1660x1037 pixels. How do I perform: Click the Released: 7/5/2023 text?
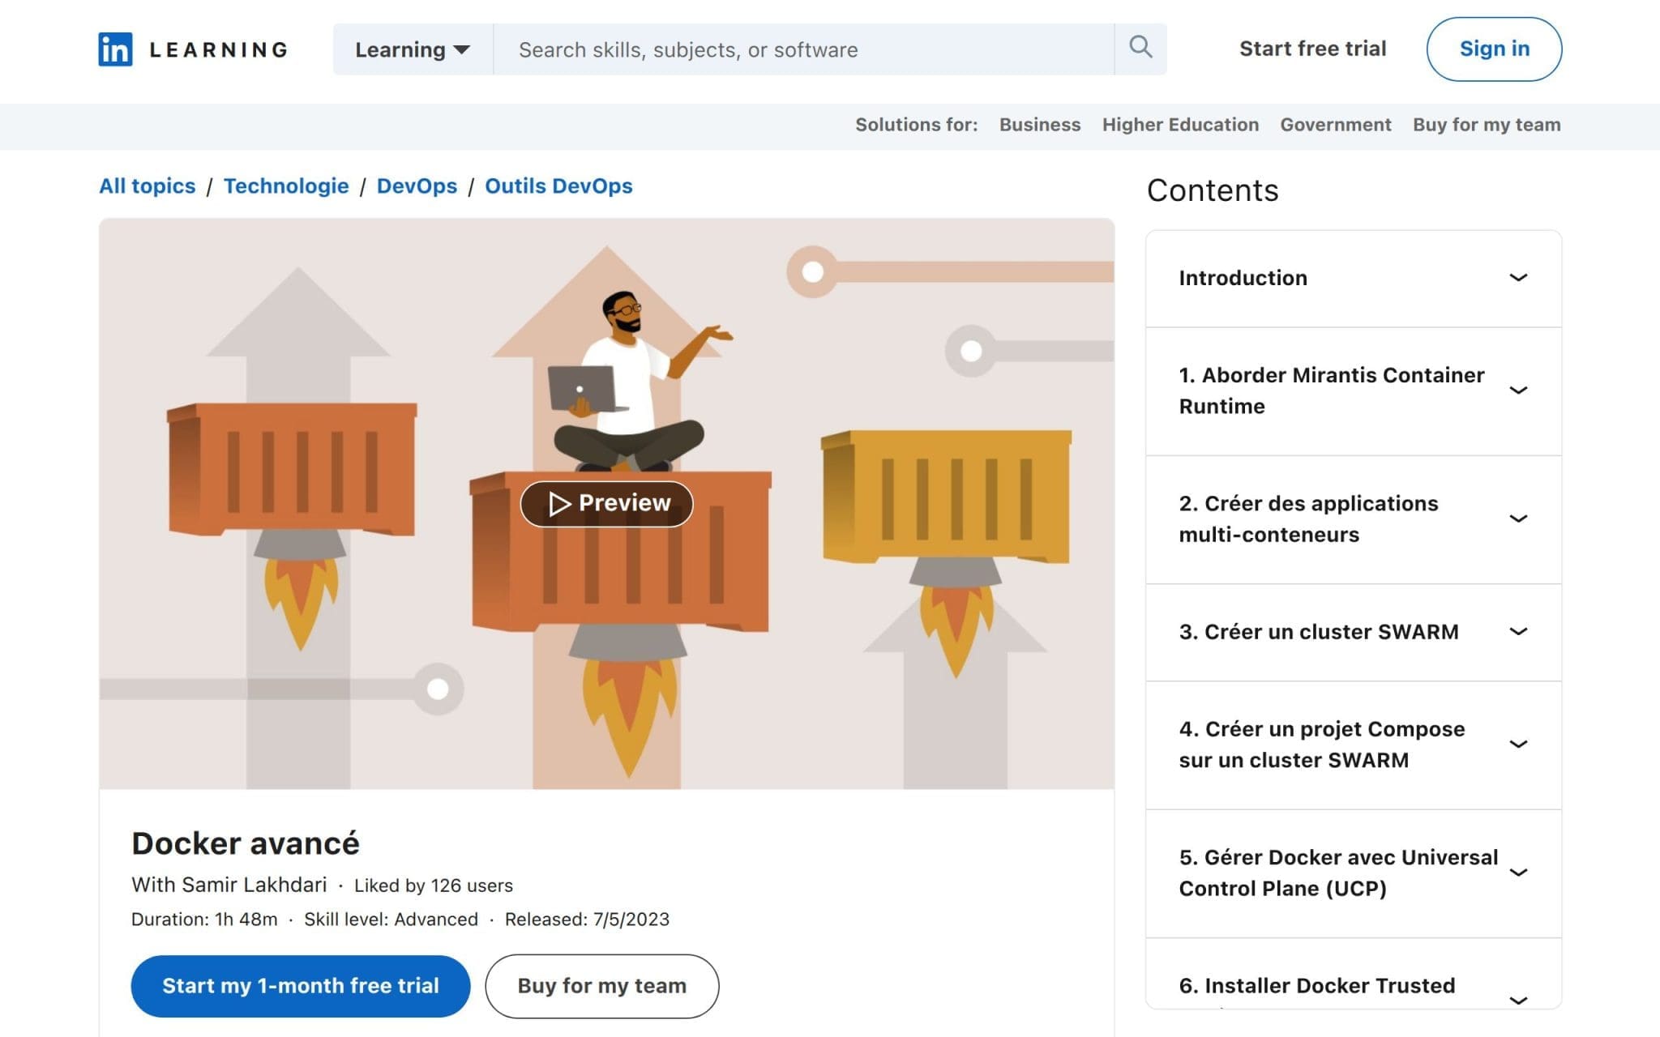pyautogui.click(x=587, y=920)
